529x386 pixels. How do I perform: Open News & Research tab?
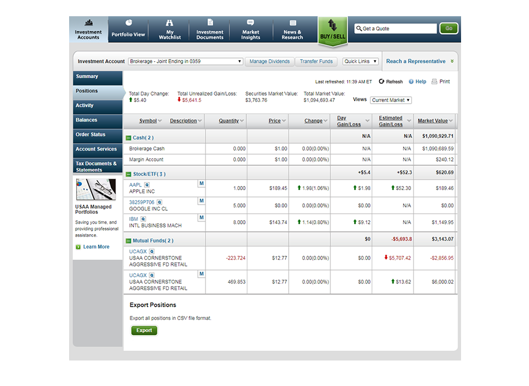(x=293, y=30)
